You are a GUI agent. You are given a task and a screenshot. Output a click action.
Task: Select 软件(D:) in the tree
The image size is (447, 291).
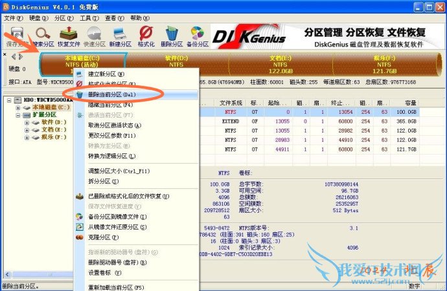click(x=54, y=122)
